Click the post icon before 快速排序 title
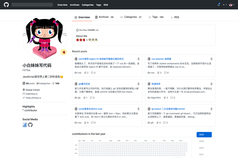This screenshot has width=238, height=158. click(x=149, y=84)
